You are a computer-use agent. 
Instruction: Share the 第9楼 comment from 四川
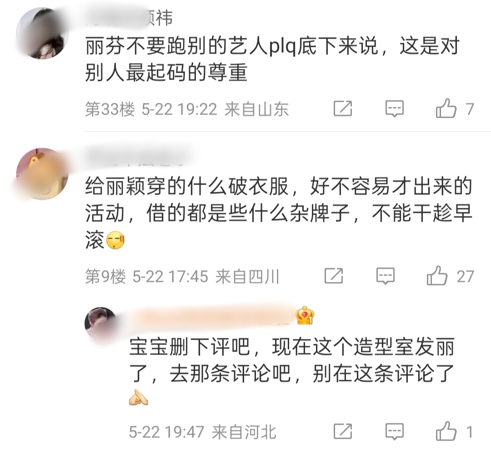click(x=334, y=276)
